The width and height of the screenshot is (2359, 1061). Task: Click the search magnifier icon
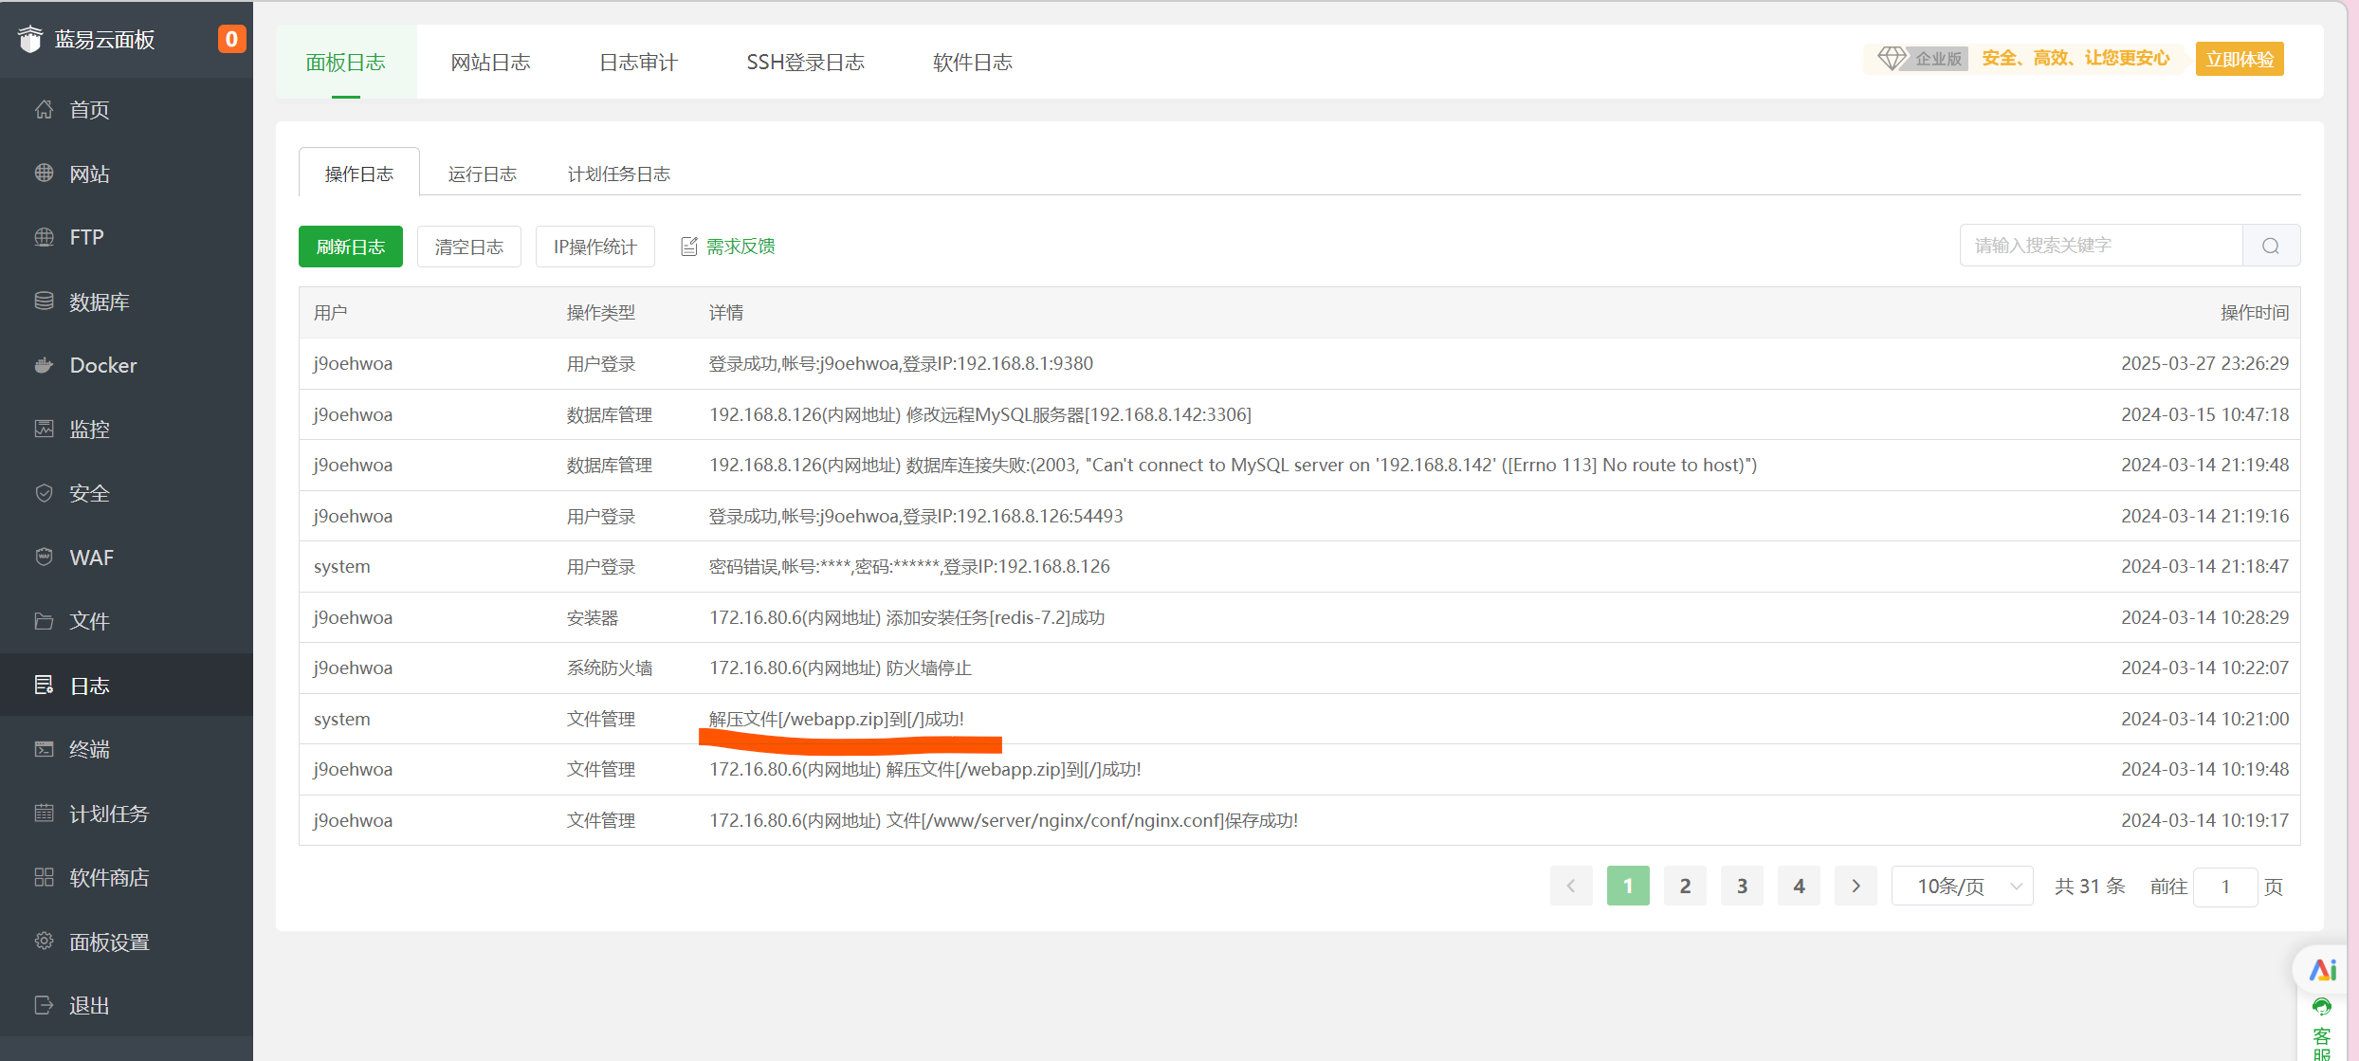click(2271, 247)
